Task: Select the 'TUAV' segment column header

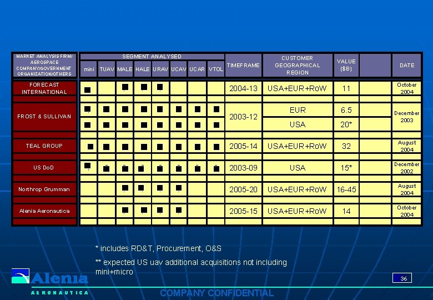Action: pos(107,69)
